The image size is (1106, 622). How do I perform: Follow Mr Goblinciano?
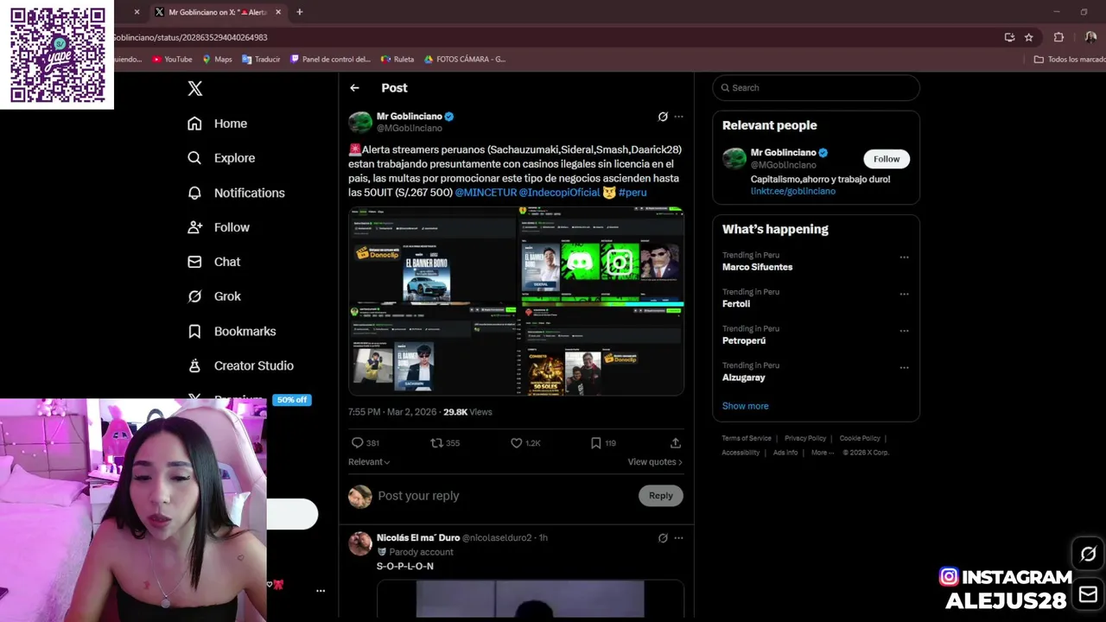click(887, 159)
